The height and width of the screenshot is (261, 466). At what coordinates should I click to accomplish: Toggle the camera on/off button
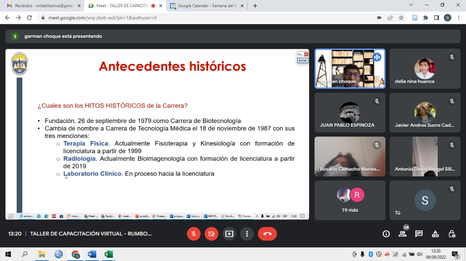point(212,234)
